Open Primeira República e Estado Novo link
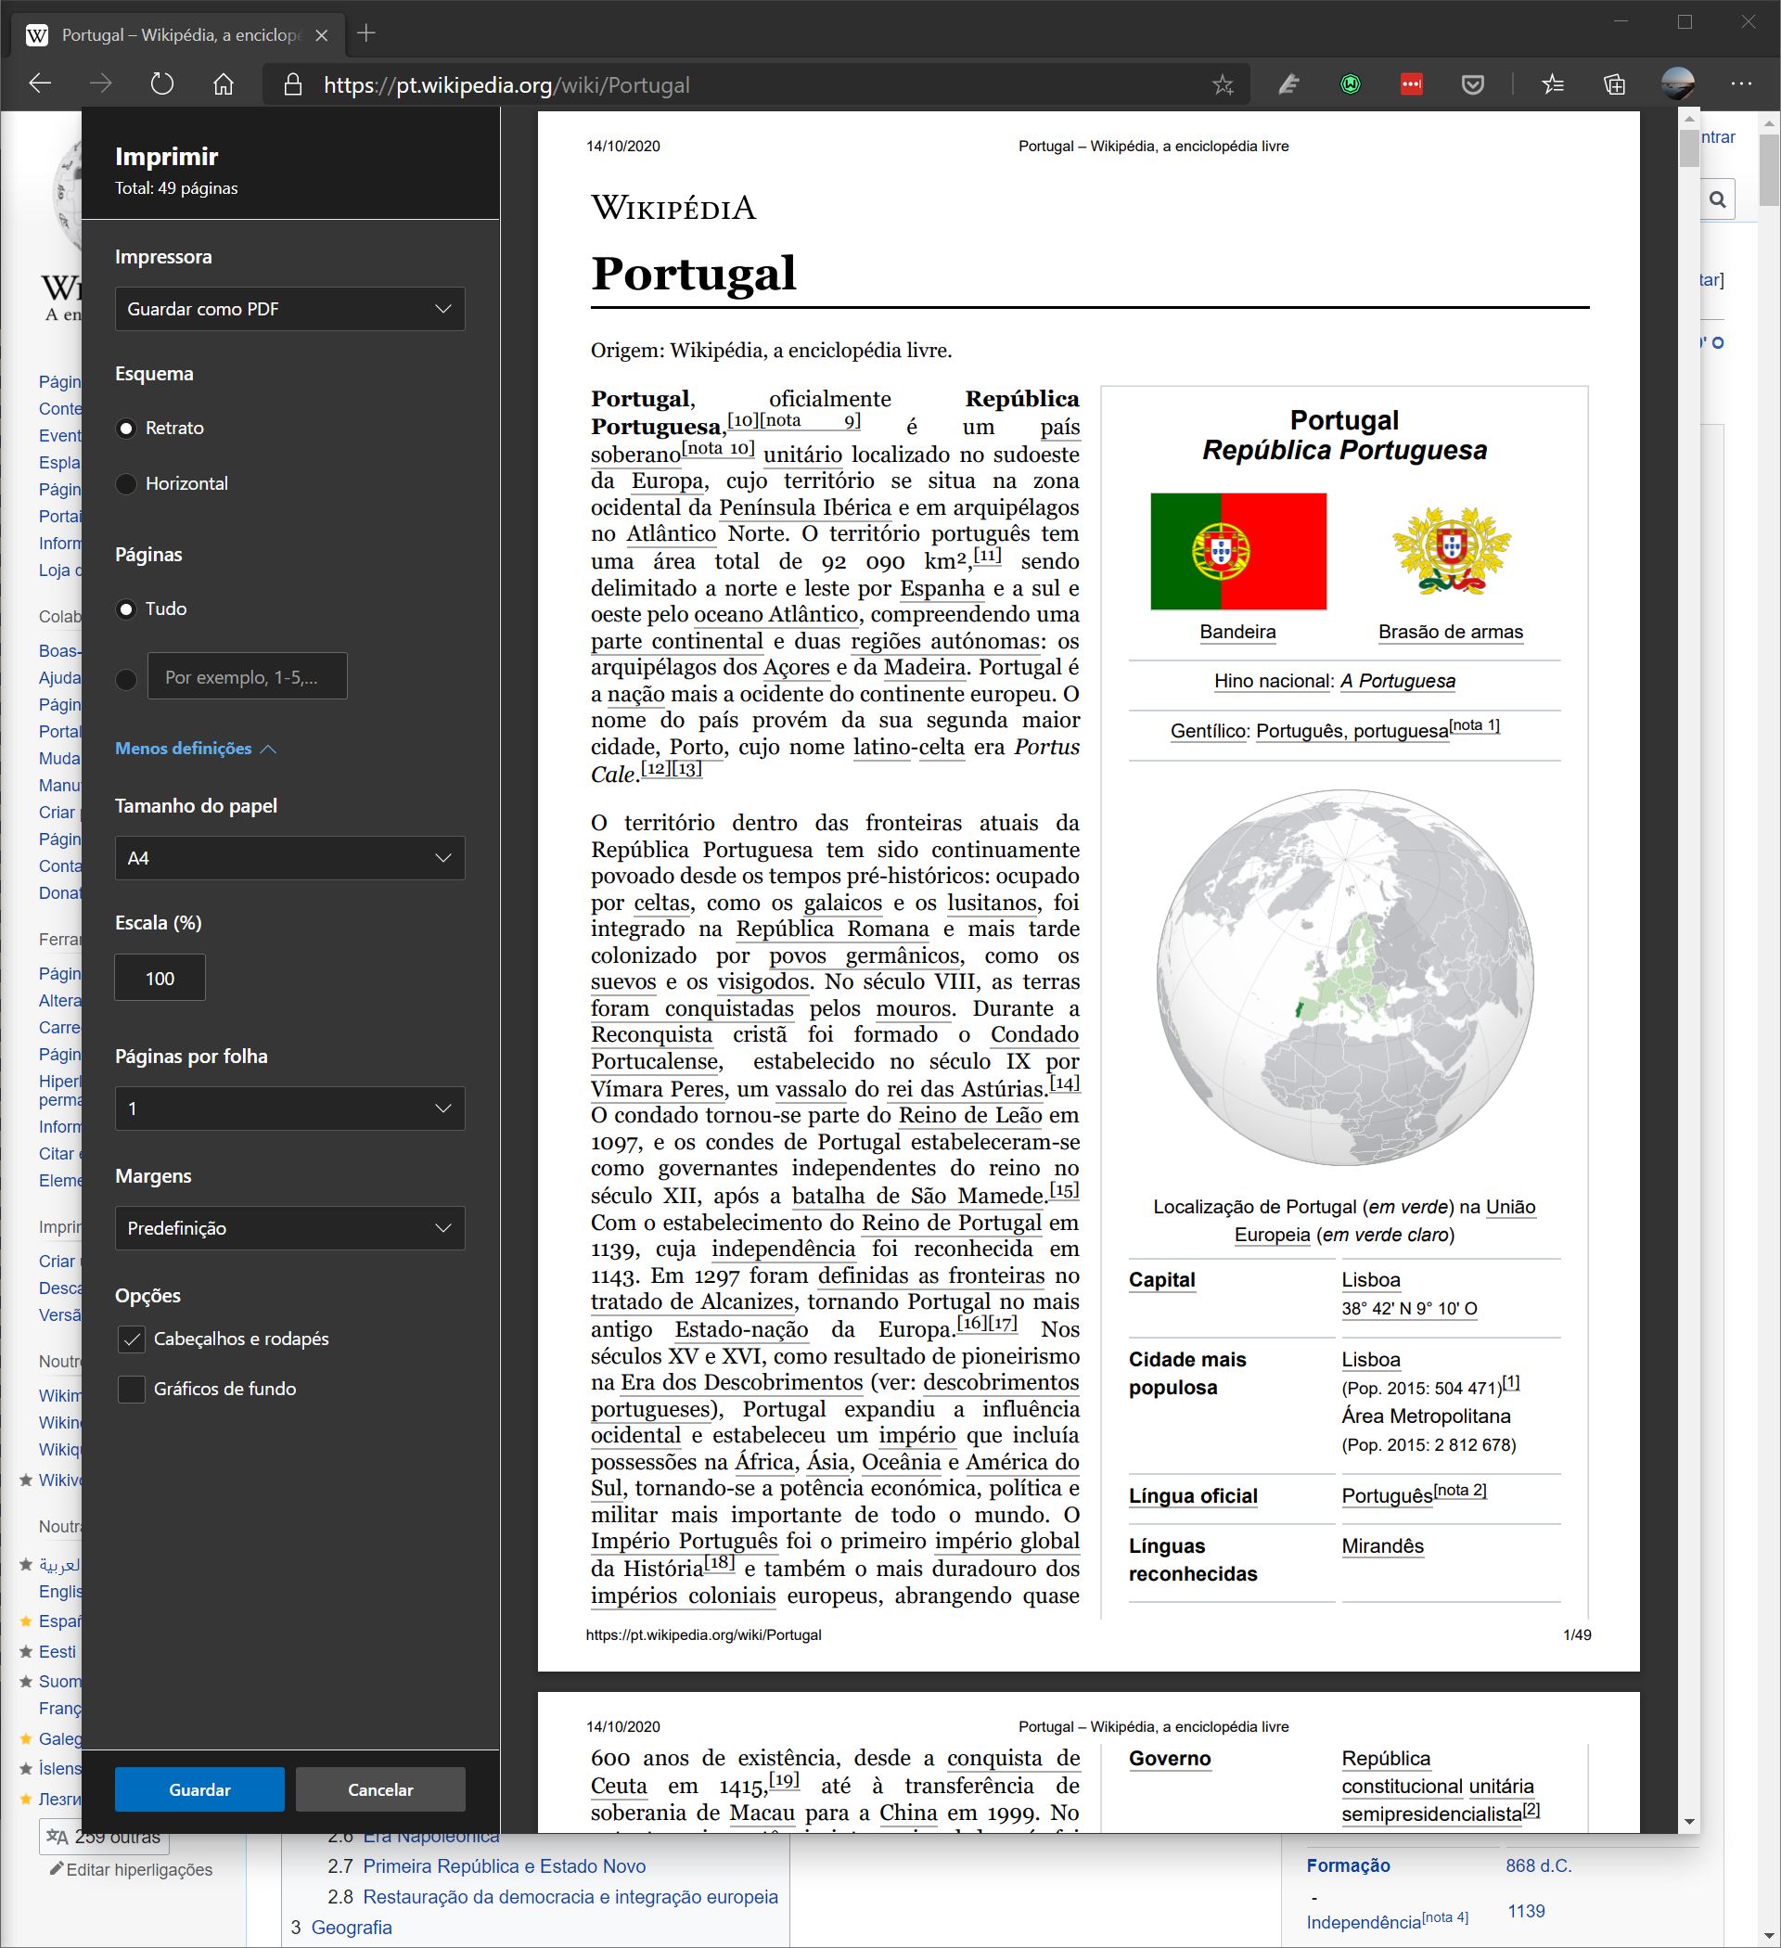The width and height of the screenshot is (1781, 1948). click(x=505, y=1865)
